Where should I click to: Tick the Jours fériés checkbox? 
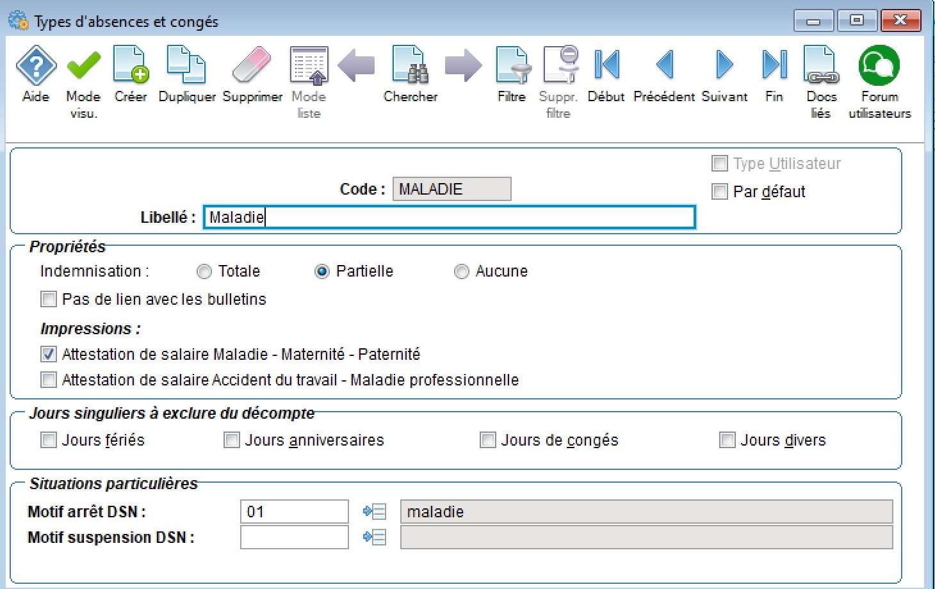click(x=49, y=440)
